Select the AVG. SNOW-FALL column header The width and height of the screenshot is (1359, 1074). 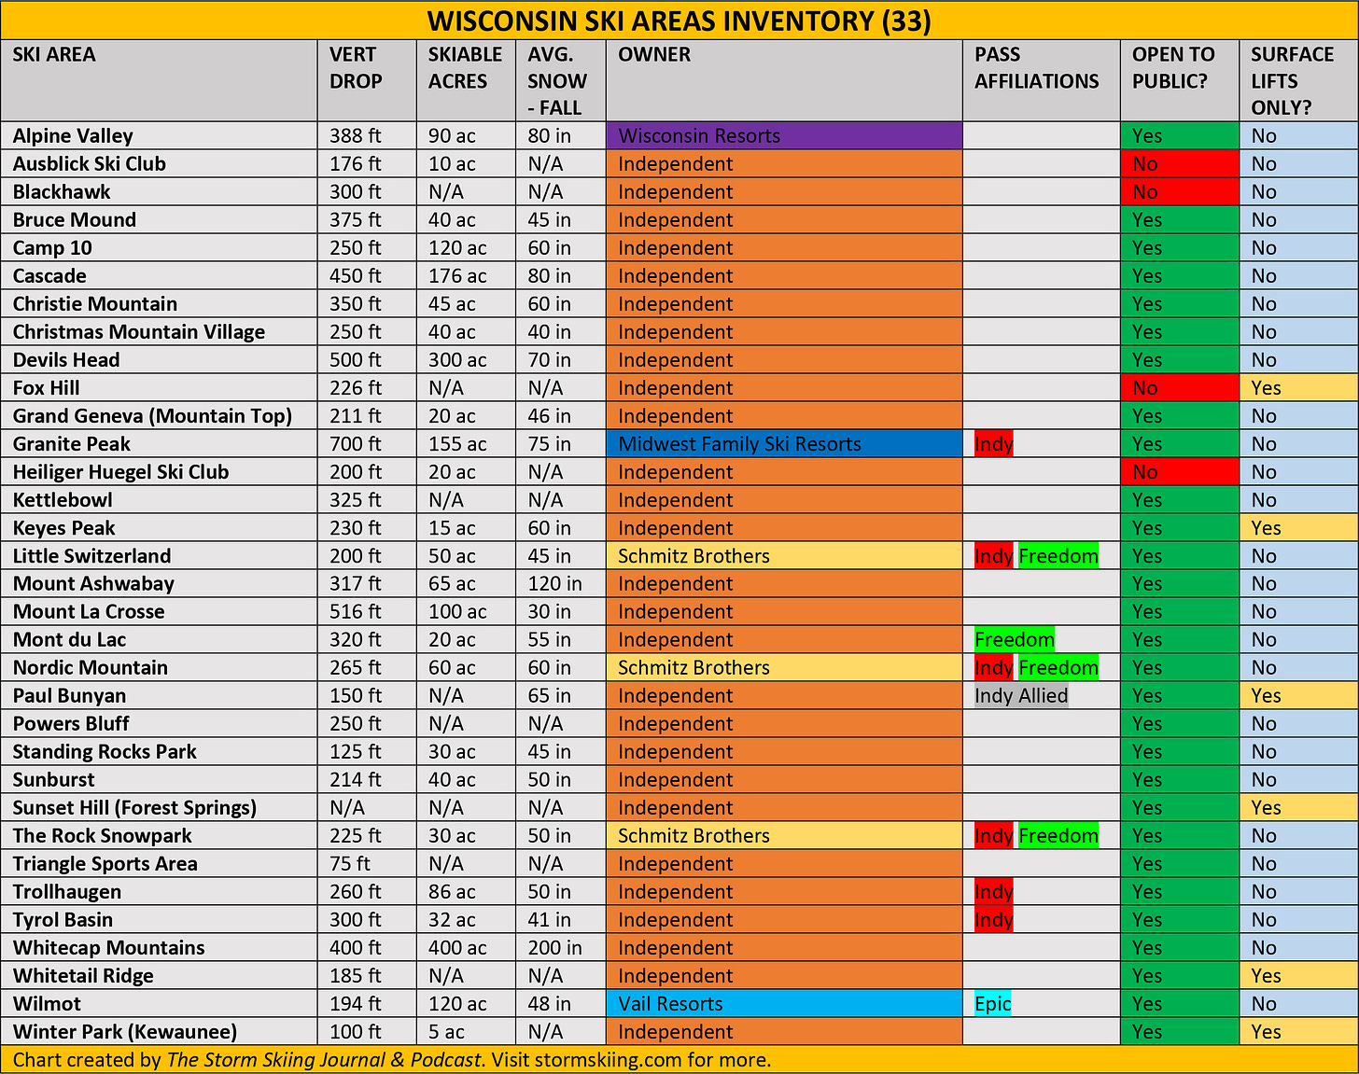click(561, 80)
